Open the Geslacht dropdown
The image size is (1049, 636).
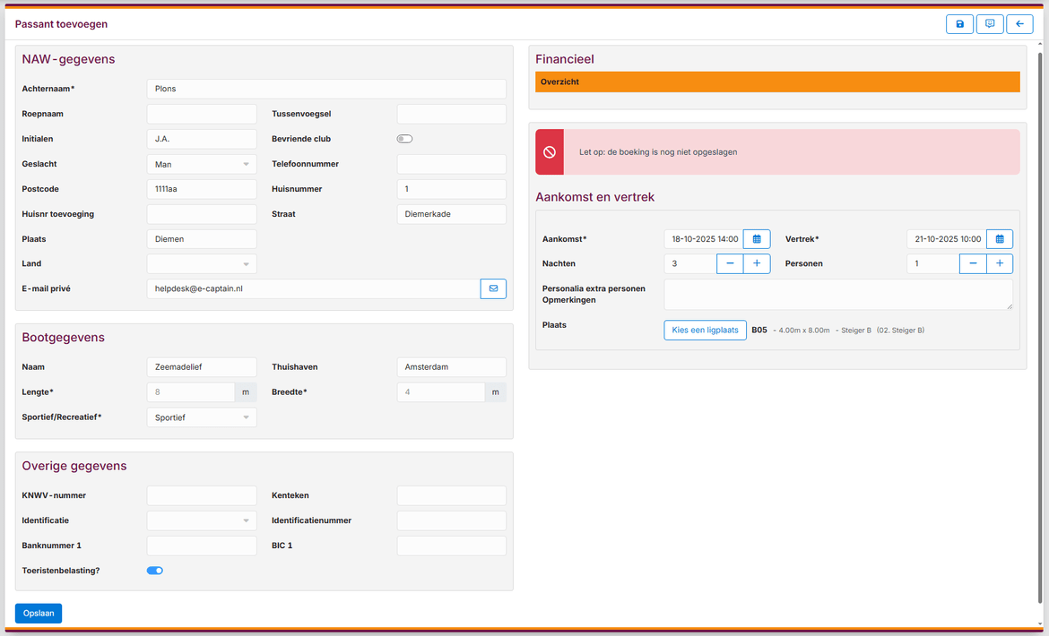click(202, 164)
